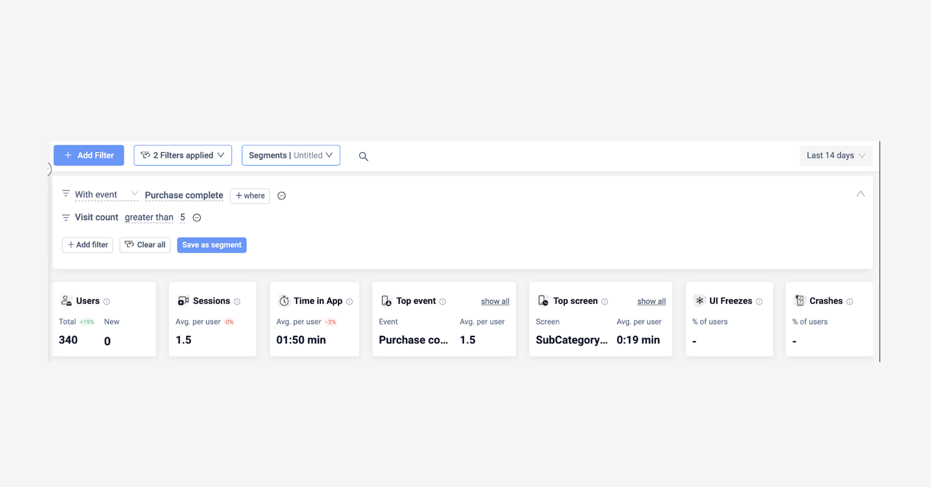This screenshot has width=931, height=487.
Task: Show all top events
Action: pos(495,301)
